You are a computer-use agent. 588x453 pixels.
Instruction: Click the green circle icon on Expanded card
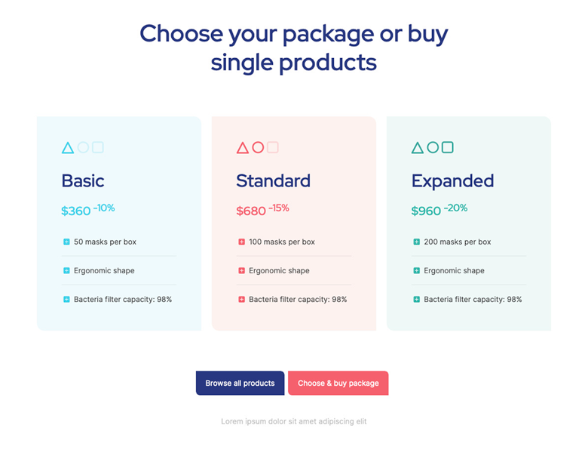(433, 148)
